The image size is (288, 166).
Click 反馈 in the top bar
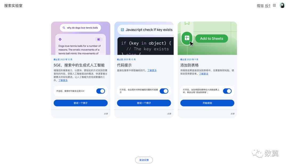point(268,6)
